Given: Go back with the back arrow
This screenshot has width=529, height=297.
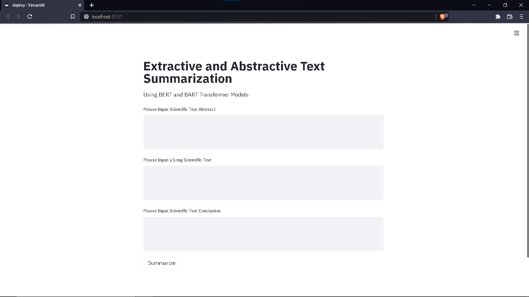Looking at the screenshot, I should 8,17.
